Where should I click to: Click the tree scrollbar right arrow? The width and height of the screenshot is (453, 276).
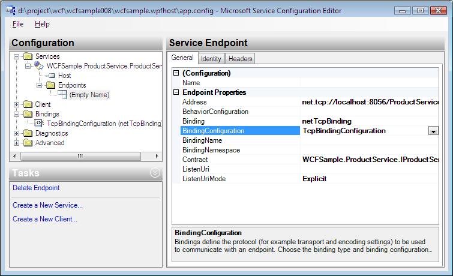tap(157, 156)
